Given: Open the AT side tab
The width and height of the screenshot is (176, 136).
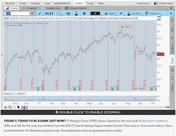Looking at the screenshot, I should [172, 38].
